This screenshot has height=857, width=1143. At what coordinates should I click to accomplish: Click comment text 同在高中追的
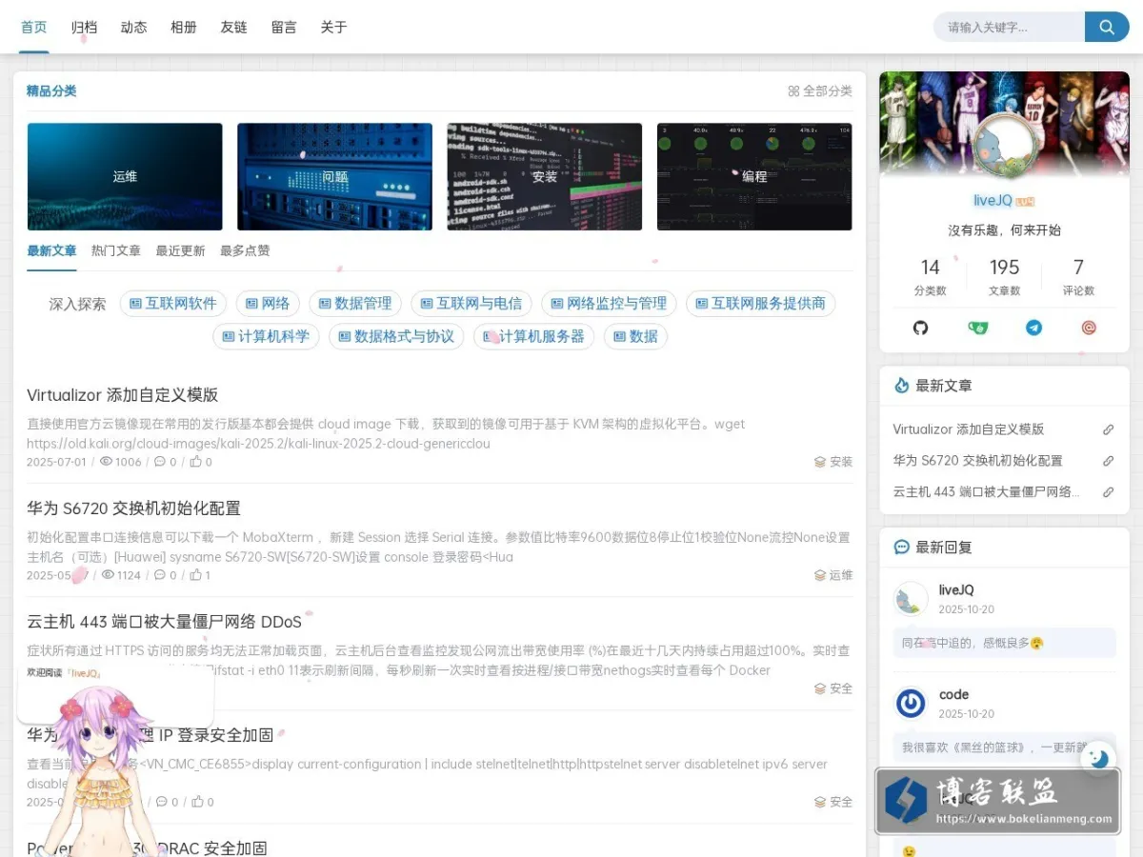[973, 643]
